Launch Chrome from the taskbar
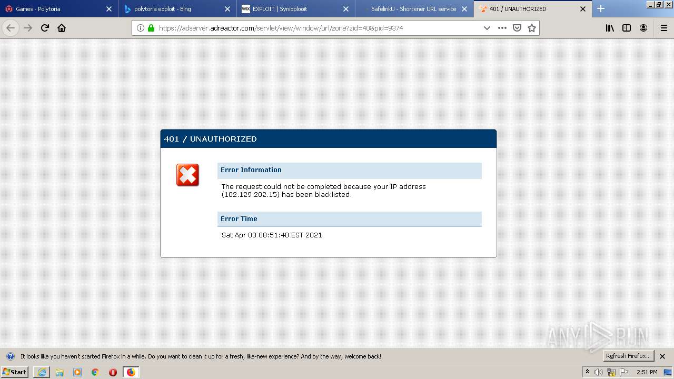674x379 pixels. (95, 372)
